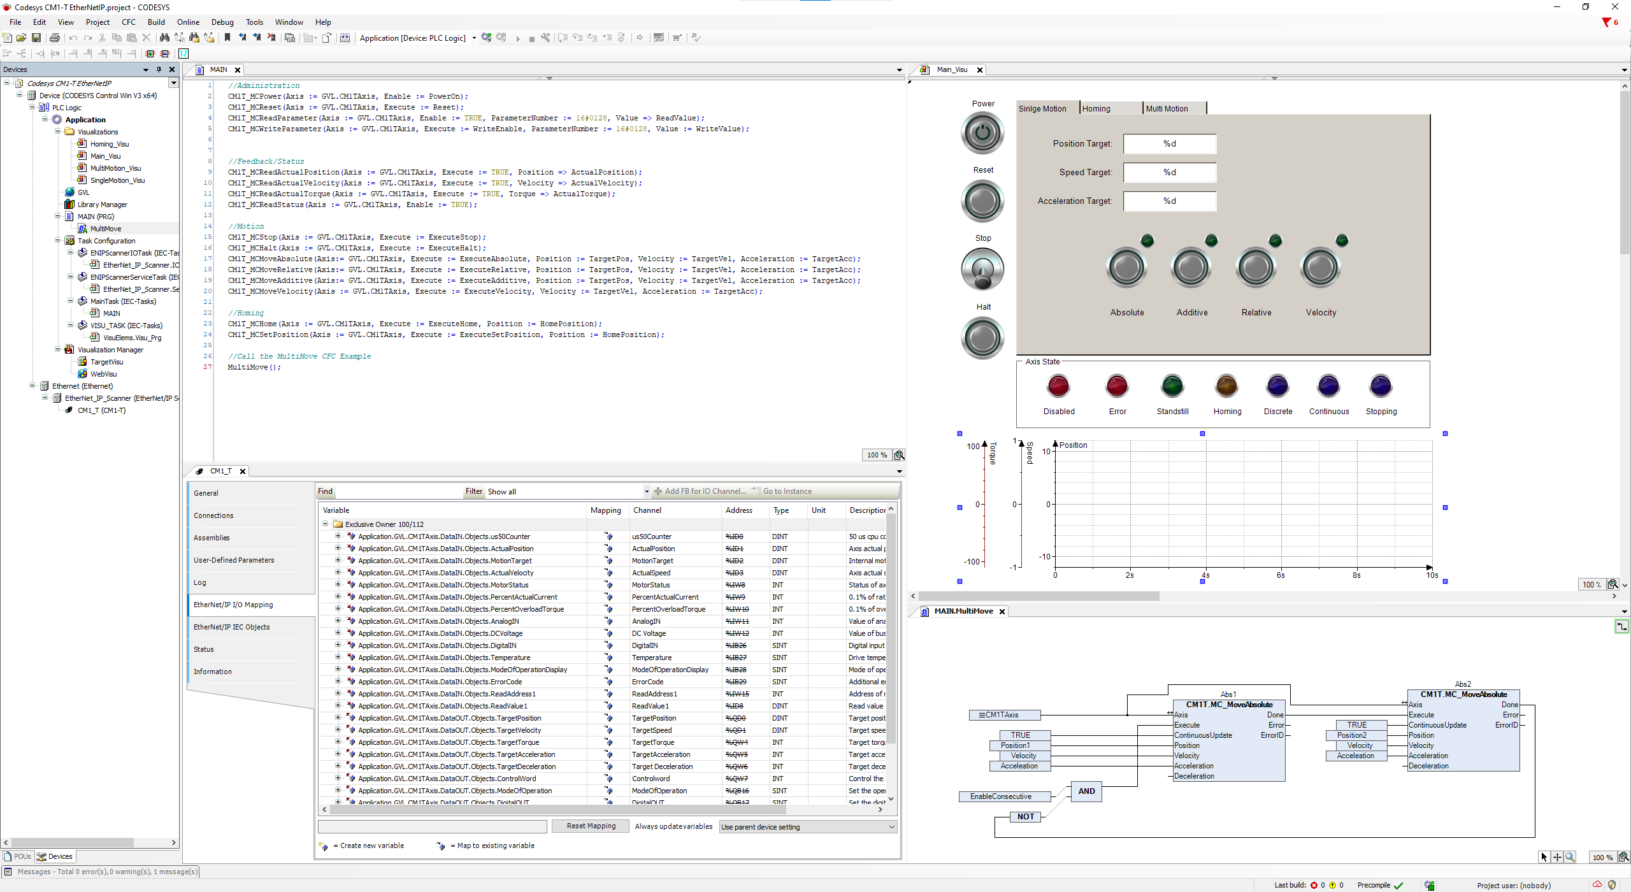Screen dimensions: 1631x892
Task: Click the visualization Power button
Action: [982, 133]
